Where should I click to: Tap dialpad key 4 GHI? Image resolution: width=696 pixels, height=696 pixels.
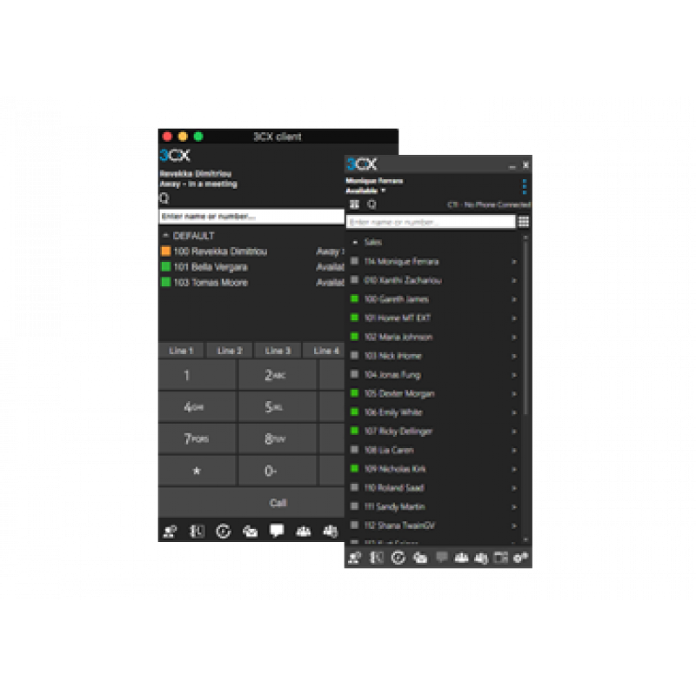tap(197, 407)
